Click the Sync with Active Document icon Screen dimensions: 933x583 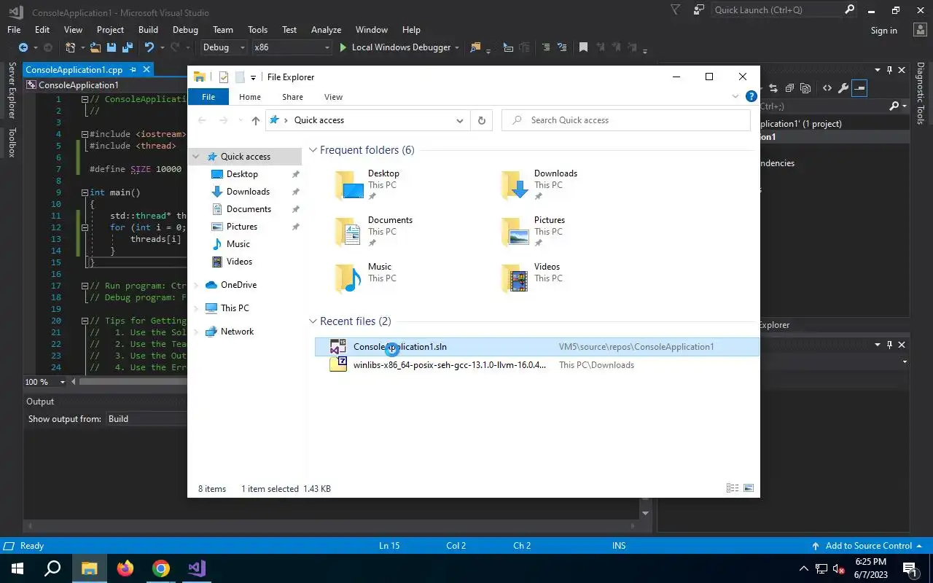(x=773, y=88)
